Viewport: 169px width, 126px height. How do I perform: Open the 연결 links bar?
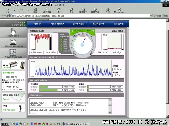tap(166, 16)
